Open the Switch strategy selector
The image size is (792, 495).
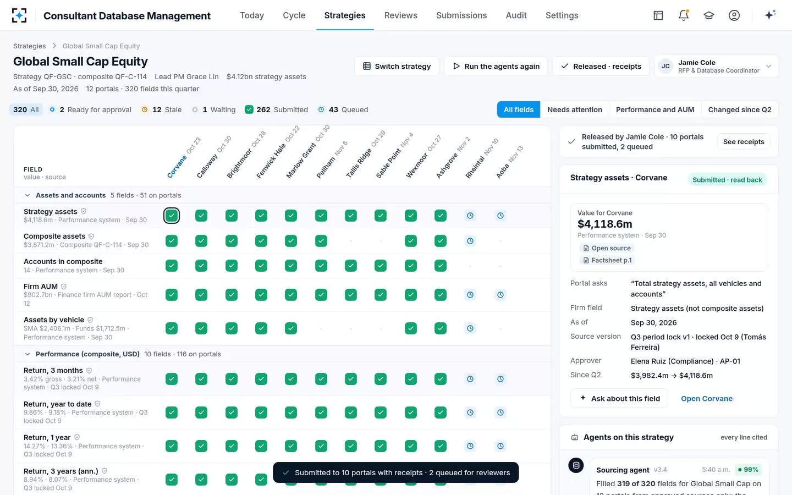(x=397, y=66)
